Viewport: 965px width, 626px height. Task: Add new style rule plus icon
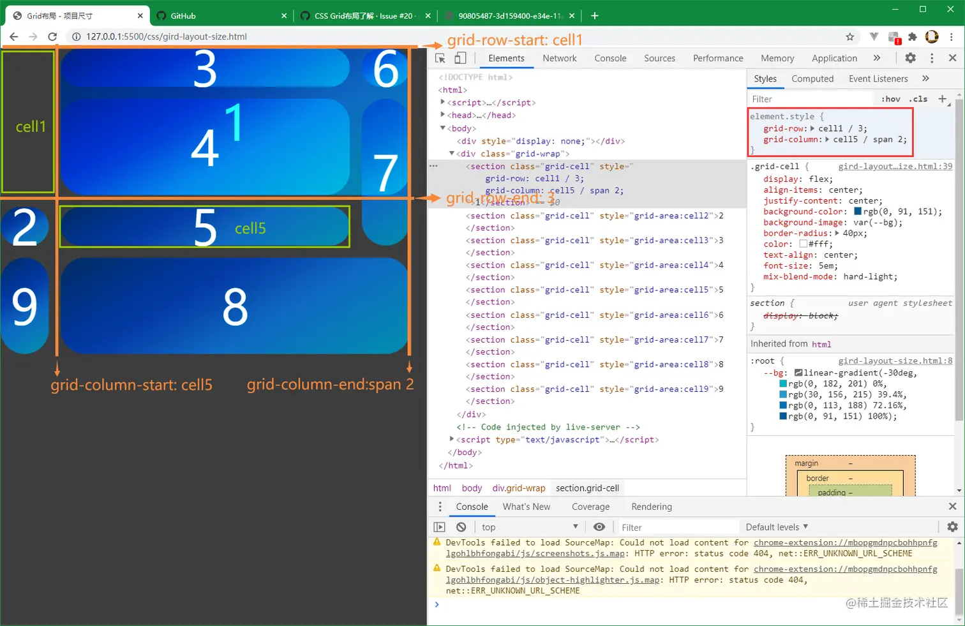tap(942, 99)
